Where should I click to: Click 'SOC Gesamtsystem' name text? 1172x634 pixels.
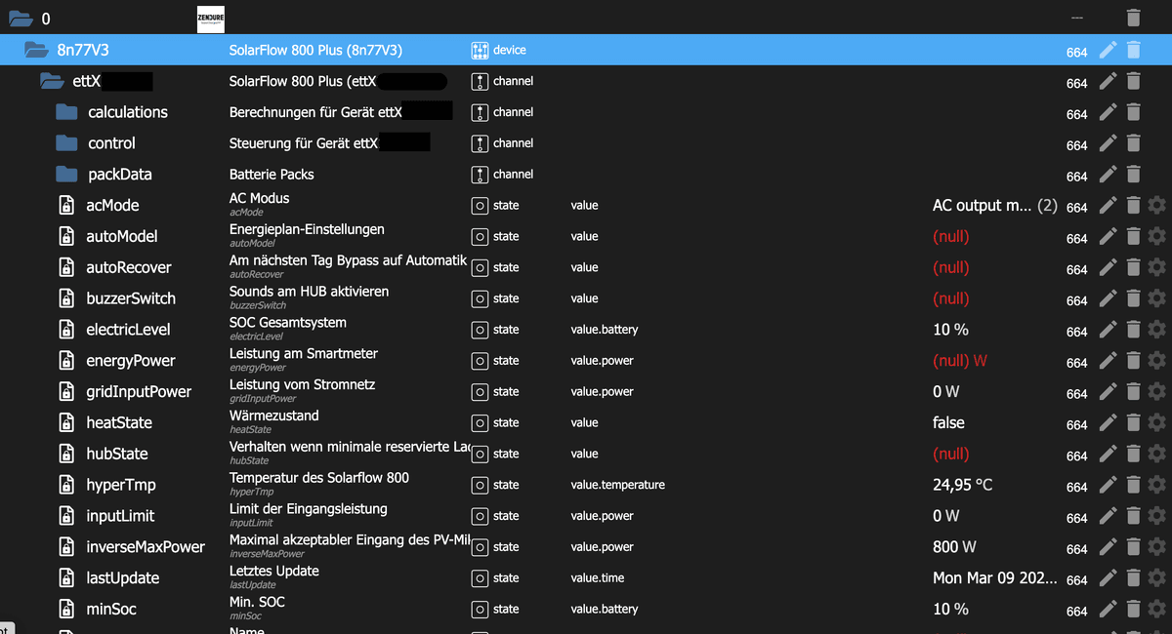(288, 323)
